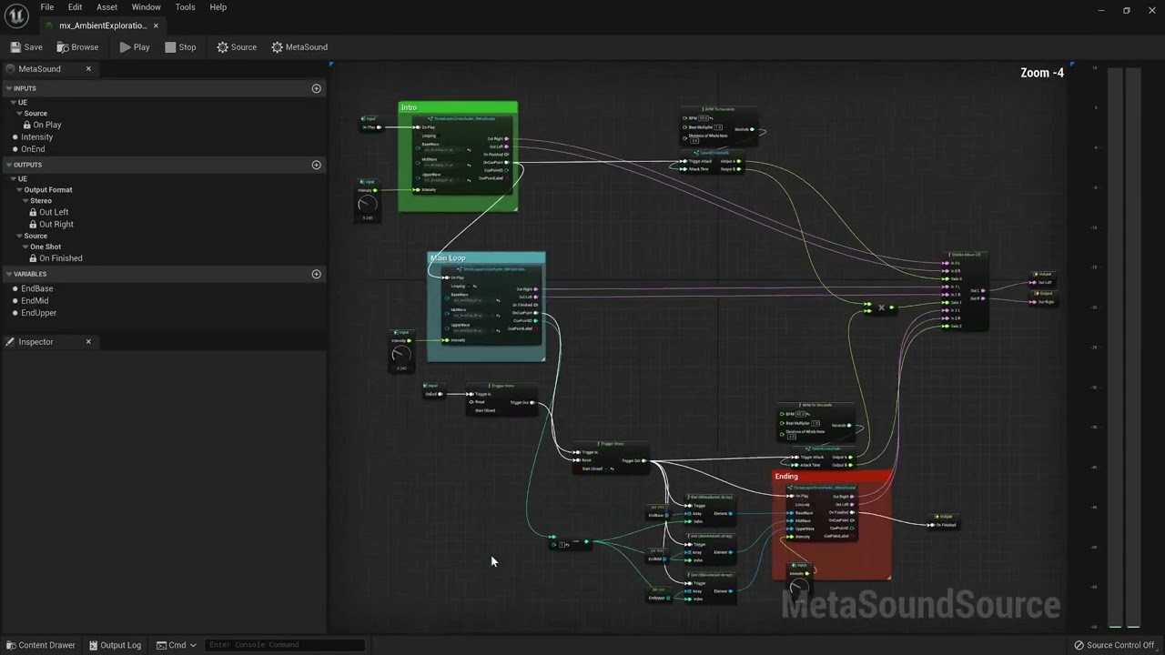Collapse the UE group under Inputs
This screenshot has width=1165, height=655.
(14, 102)
